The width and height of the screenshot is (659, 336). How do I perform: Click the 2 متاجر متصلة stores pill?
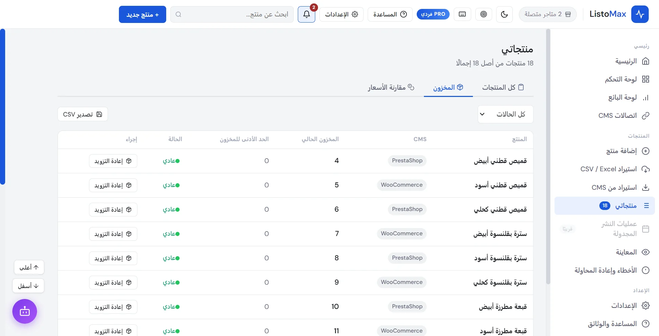(x=547, y=14)
